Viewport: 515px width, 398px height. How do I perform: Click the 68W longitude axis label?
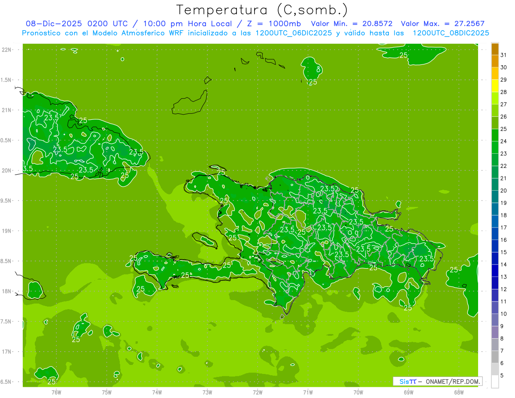coord(459,392)
